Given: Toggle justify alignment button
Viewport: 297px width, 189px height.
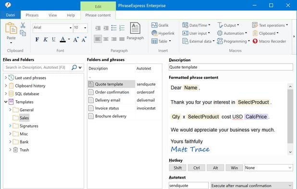Looking at the screenshot, I should coord(122,39).
